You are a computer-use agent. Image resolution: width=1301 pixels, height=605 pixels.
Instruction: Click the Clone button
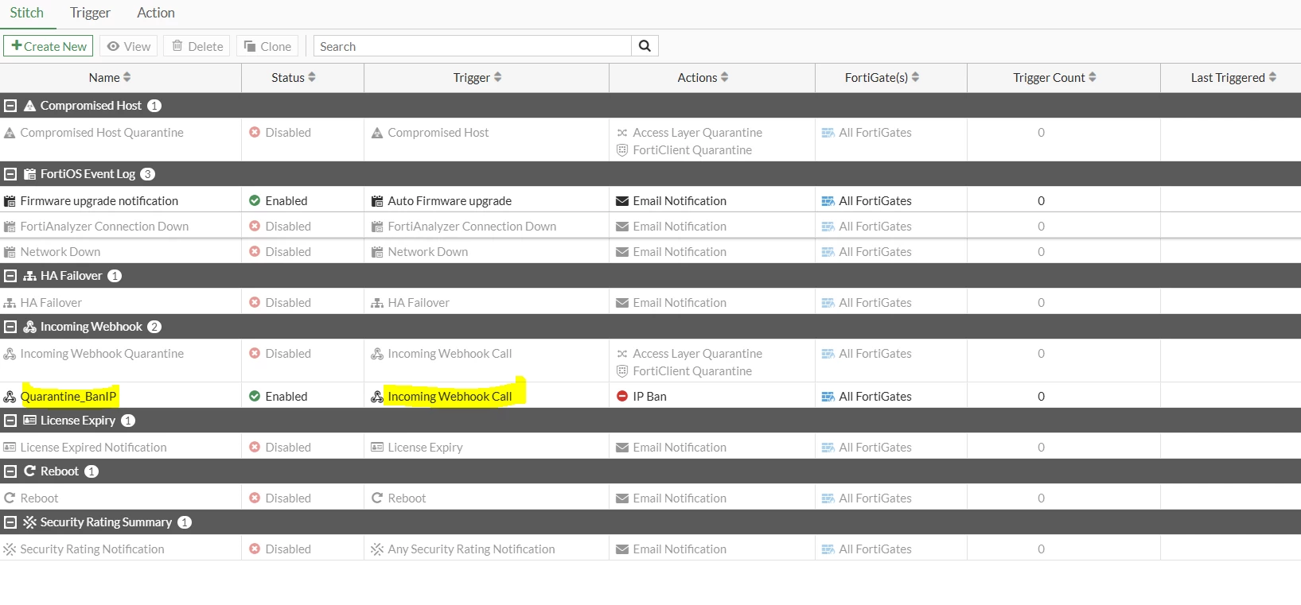(267, 46)
